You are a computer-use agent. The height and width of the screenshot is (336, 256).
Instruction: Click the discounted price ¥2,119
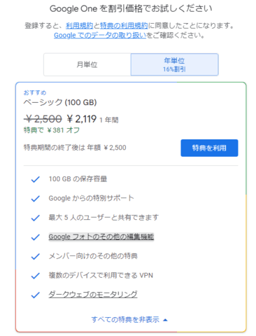coord(82,119)
